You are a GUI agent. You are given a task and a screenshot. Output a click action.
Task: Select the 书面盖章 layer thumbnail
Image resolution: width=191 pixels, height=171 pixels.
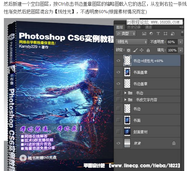point(127,72)
